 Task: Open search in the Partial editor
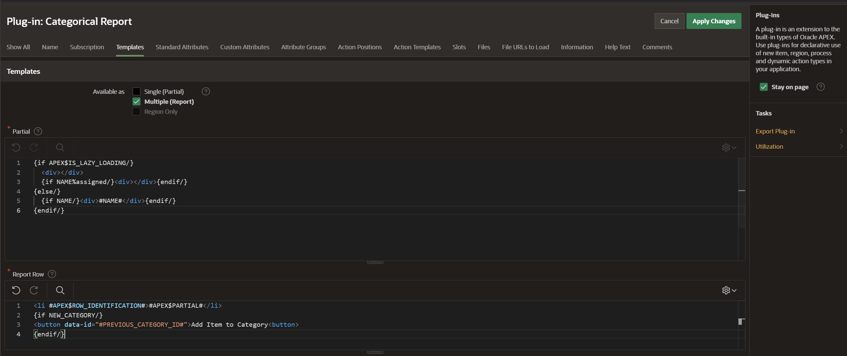pyautogui.click(x=60, y=147)
